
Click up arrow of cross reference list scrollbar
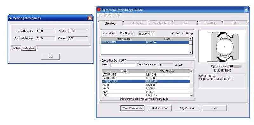[191, 71]
